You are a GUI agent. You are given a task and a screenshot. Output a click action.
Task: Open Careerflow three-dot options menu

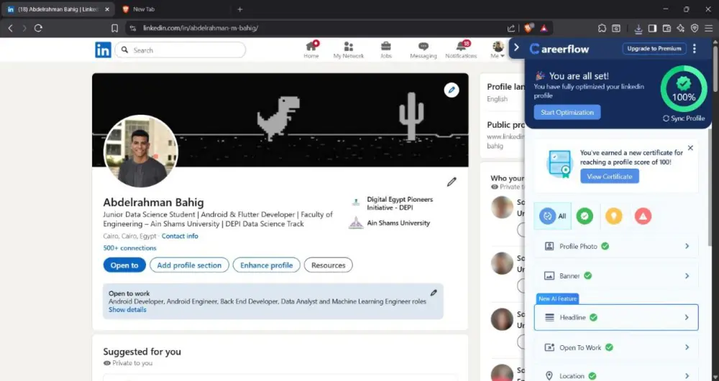(x=695, y=49)
